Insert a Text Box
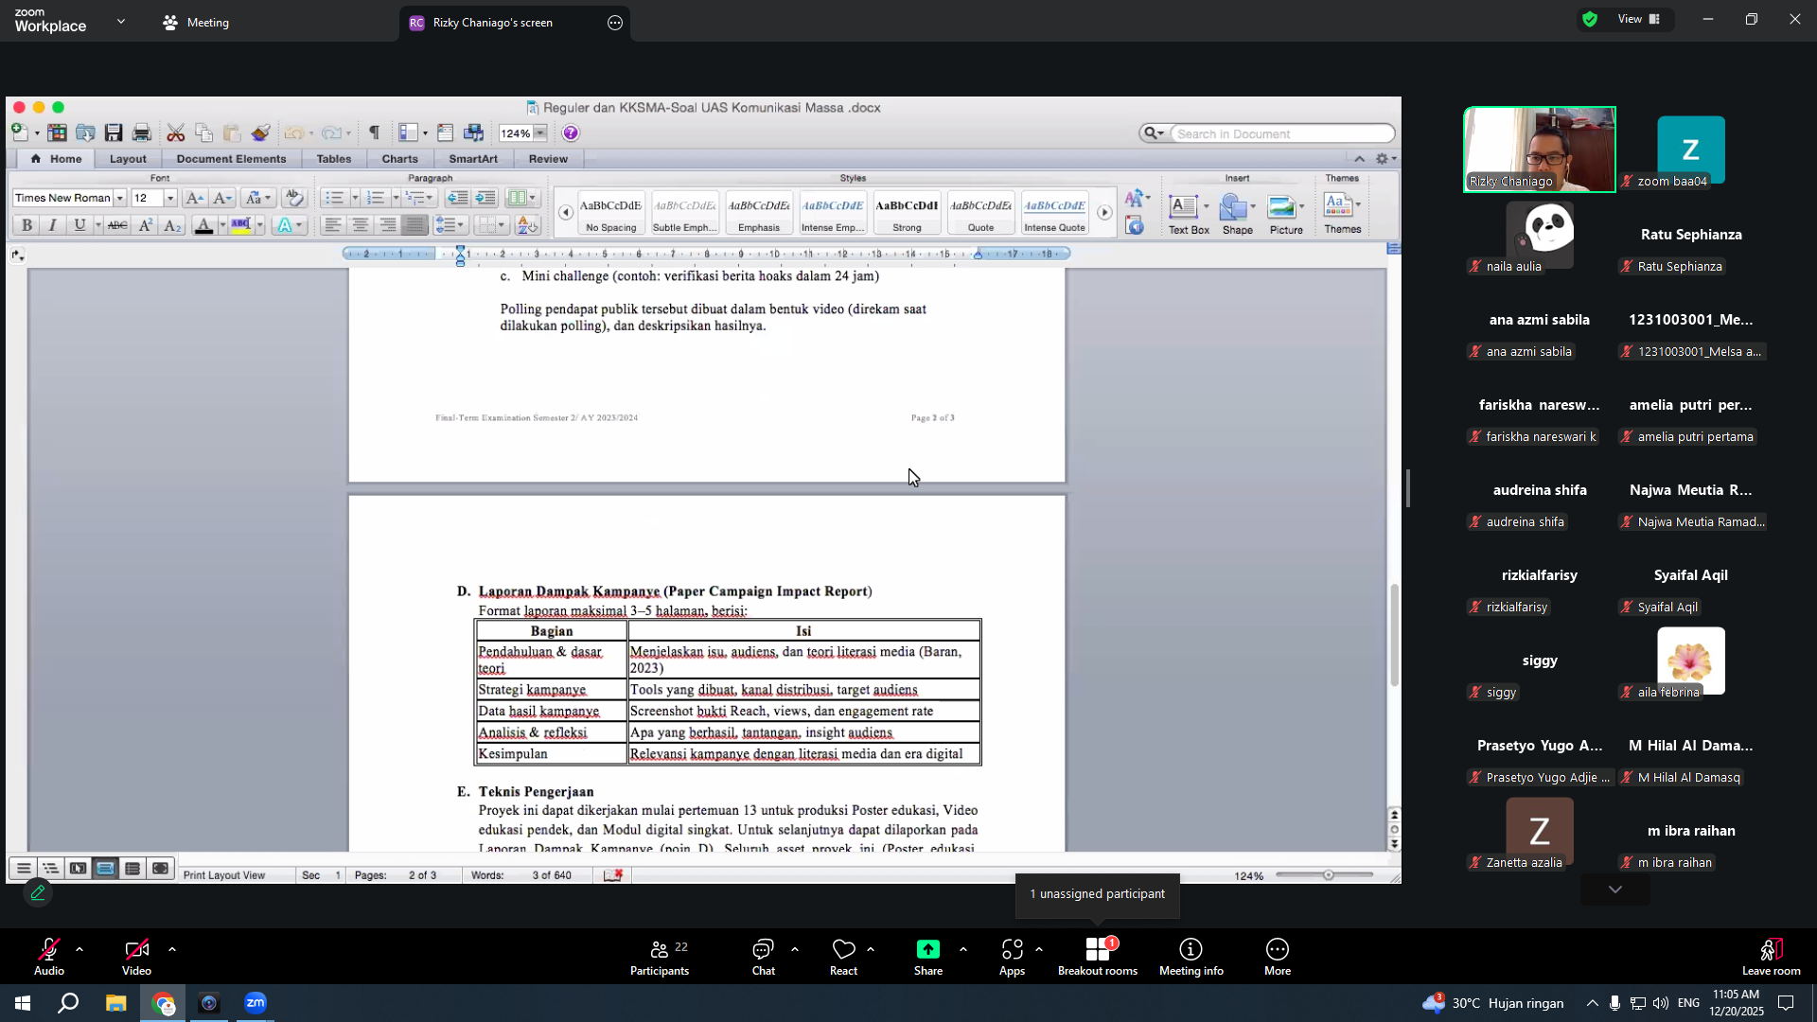Image resolution: width=1817 pixels, height=1022 pixels. pyautogui.click(x=1189, y=214)
